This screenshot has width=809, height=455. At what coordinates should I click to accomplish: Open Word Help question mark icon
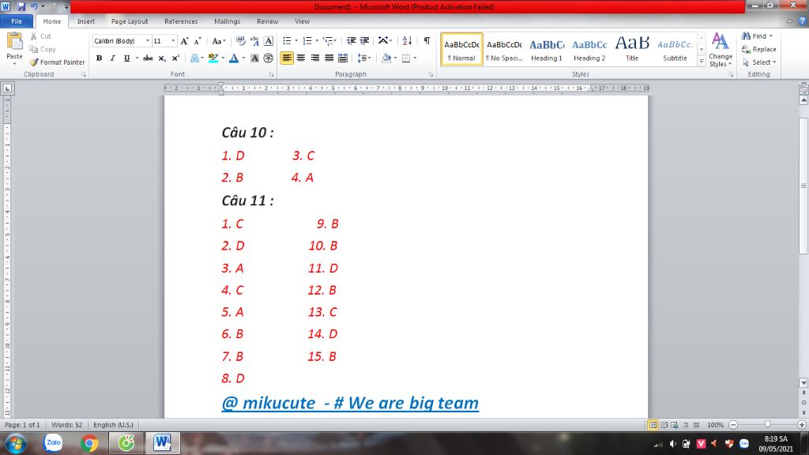803,21
